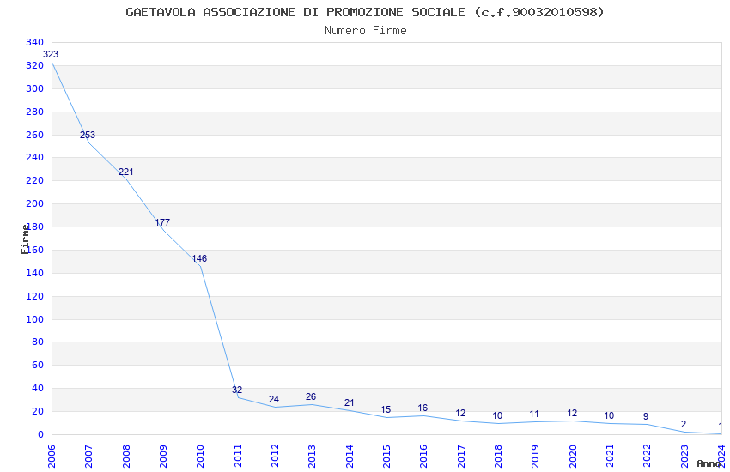Click the y-axis value 220
The height and width of the screenshot is (472, 730).
tap(35, 180)
